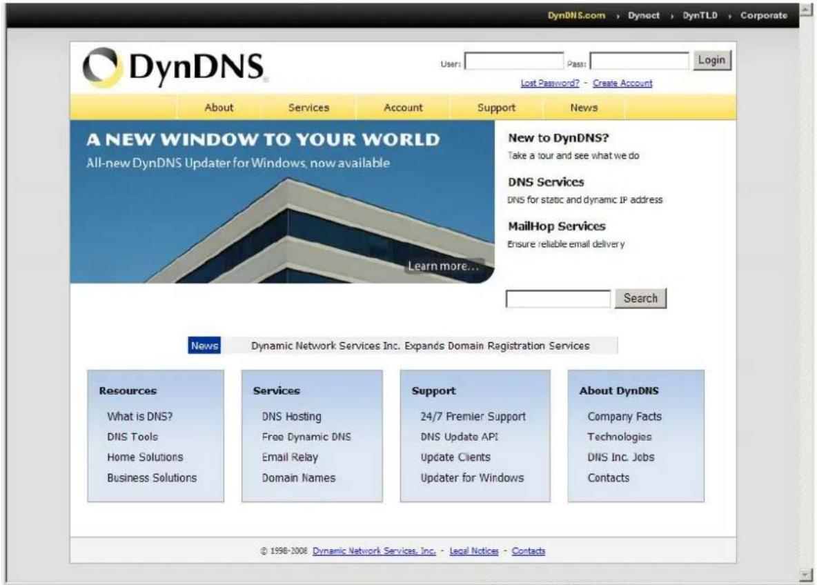Click Learn more on the banner
The width and height of the screenshot is (817, 585).
[x=443, y=266]
